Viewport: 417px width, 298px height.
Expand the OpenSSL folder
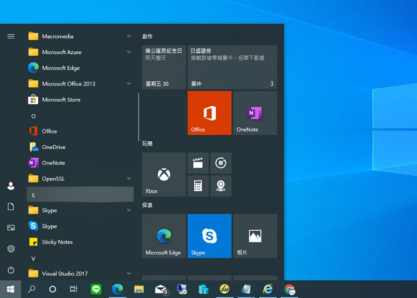point(129,178)
